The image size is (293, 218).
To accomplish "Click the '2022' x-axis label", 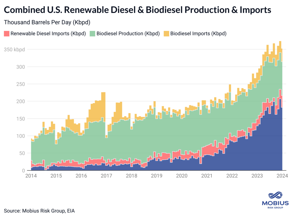I will pos(232,176).
